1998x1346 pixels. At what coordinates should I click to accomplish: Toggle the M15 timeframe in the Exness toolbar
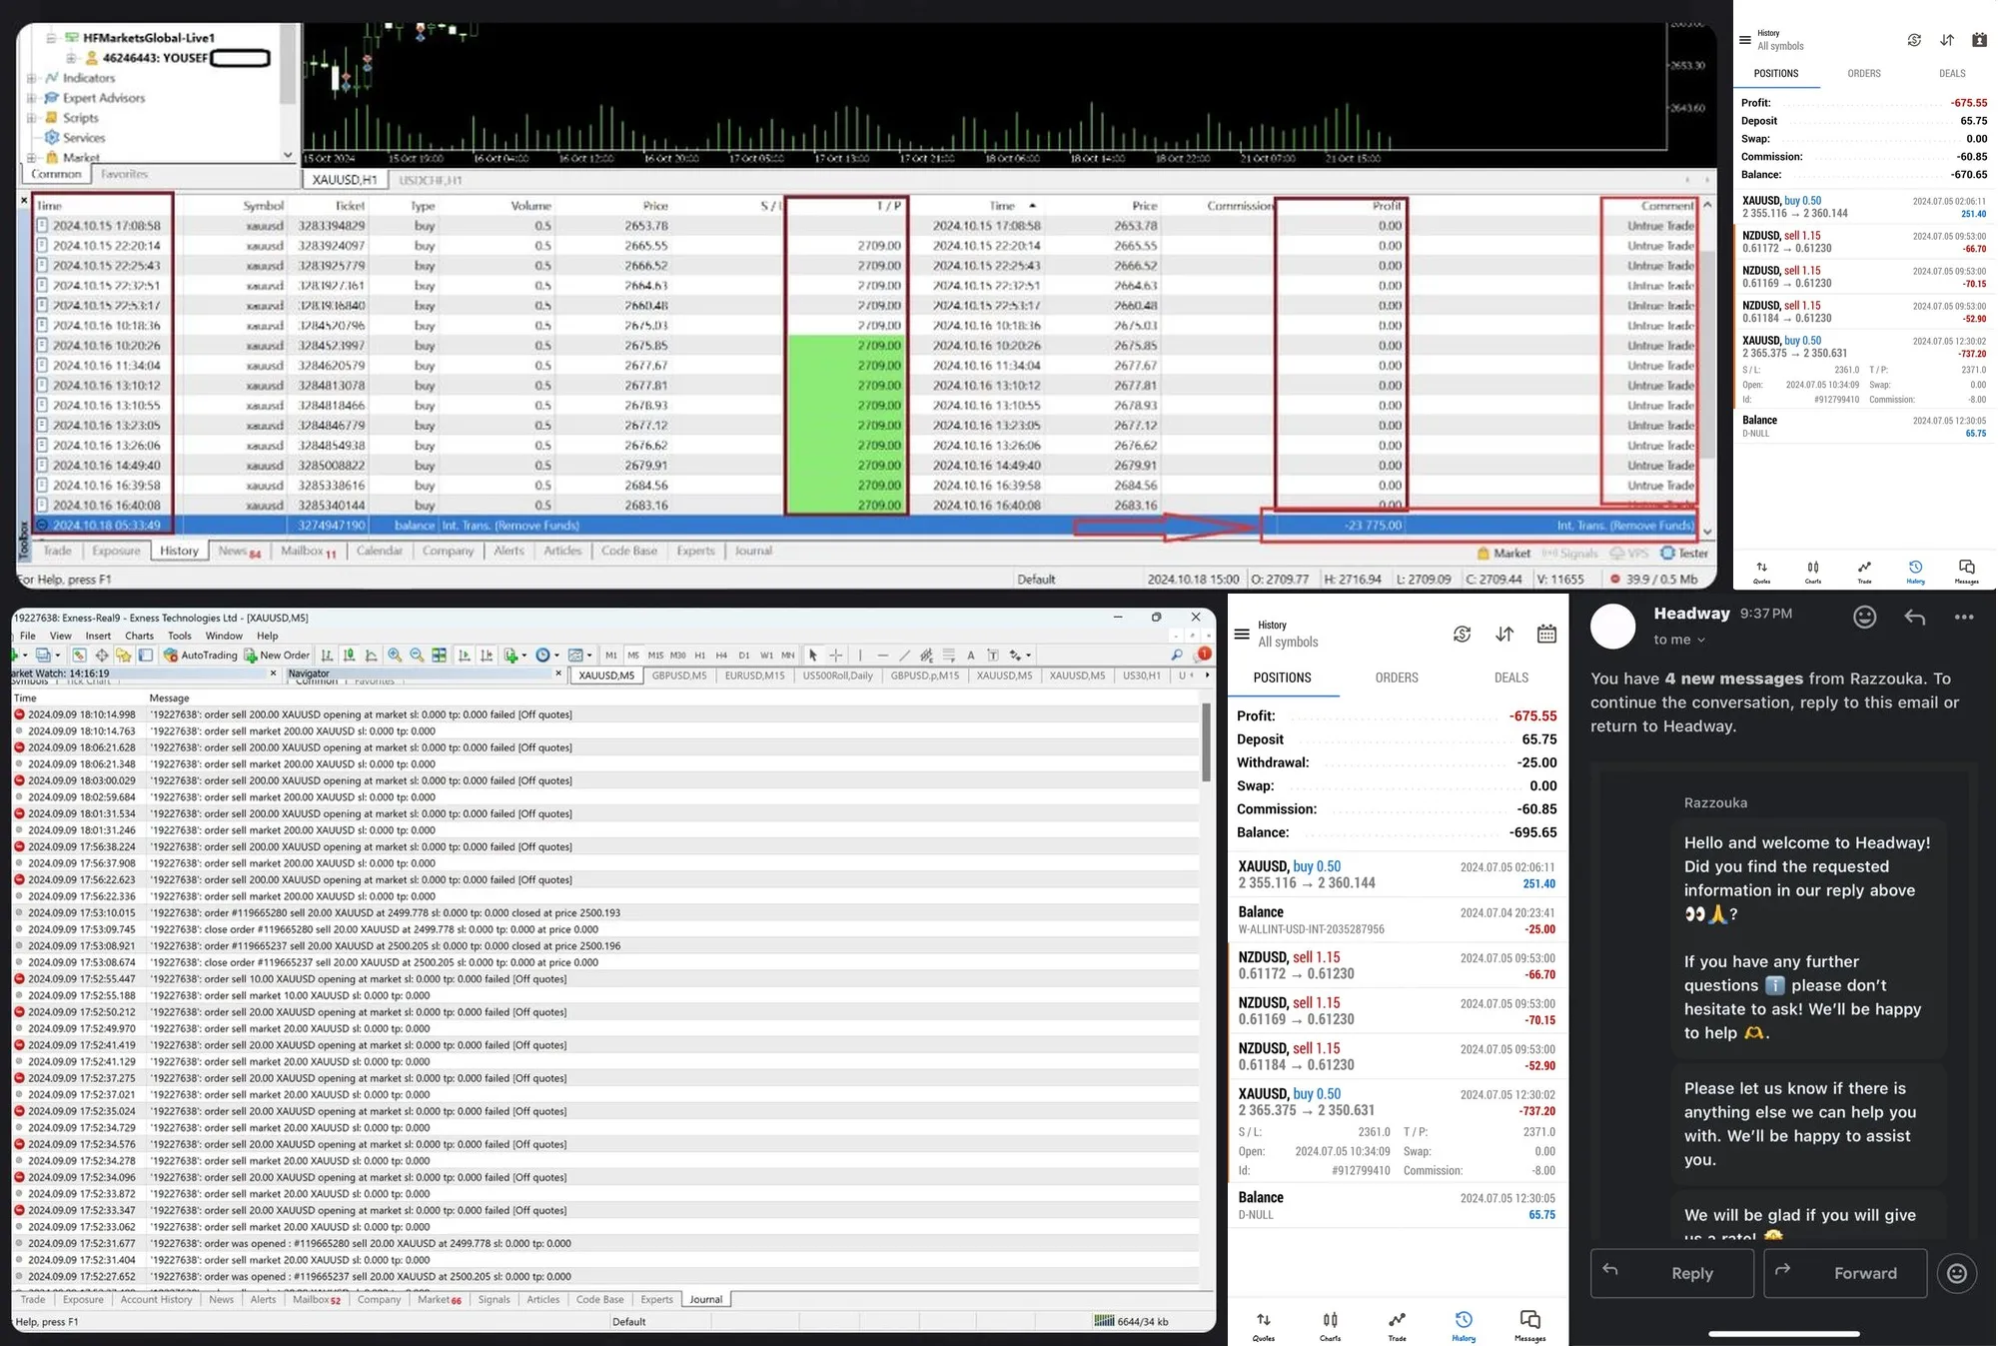click(x=655, y=656)
